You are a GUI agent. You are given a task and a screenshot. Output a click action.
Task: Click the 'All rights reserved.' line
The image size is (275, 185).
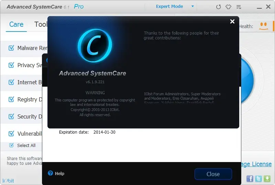pyautogui.click(x=95, y=115)
